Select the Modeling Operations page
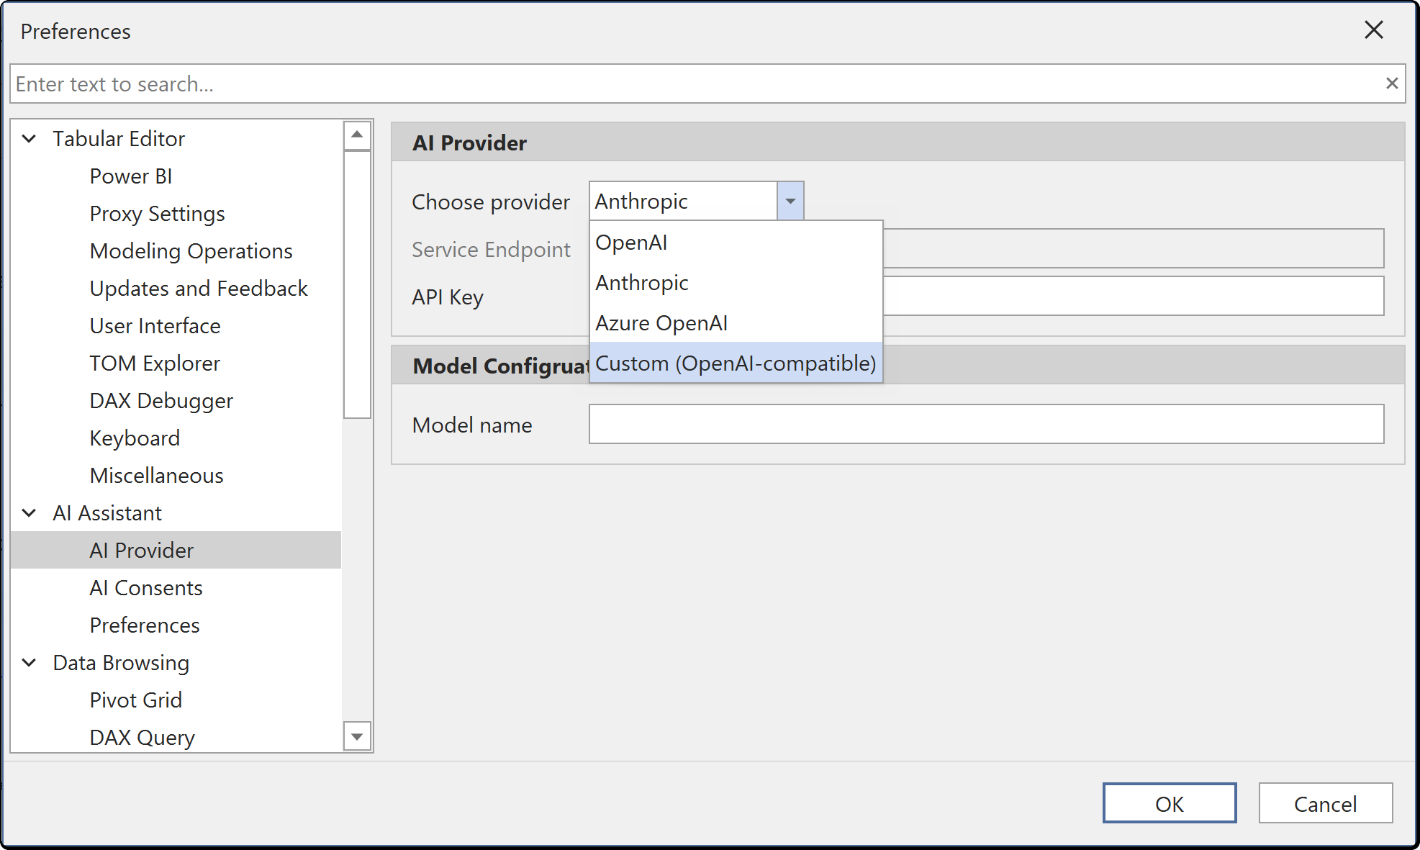The width and height of the screenshot is (1420, 850). 191,250
